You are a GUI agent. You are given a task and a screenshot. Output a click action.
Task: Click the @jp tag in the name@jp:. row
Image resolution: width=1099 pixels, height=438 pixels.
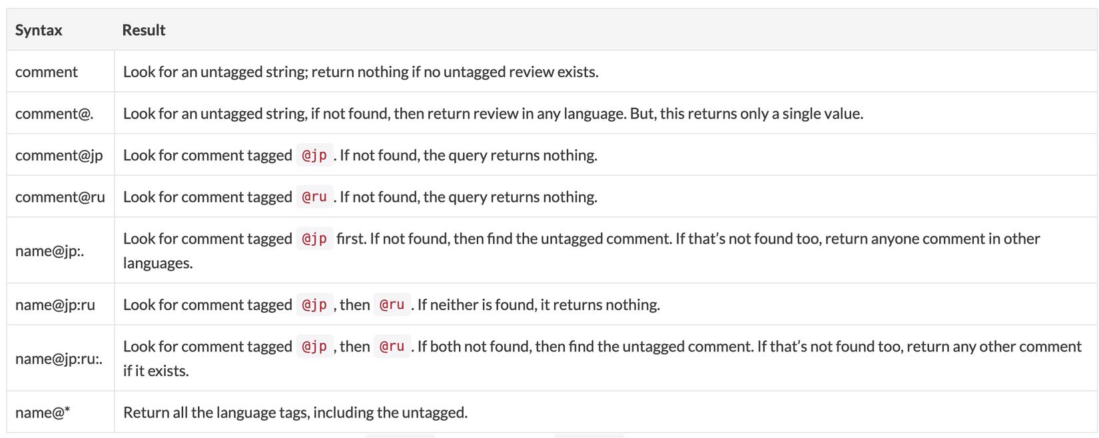tap(314, 239)
